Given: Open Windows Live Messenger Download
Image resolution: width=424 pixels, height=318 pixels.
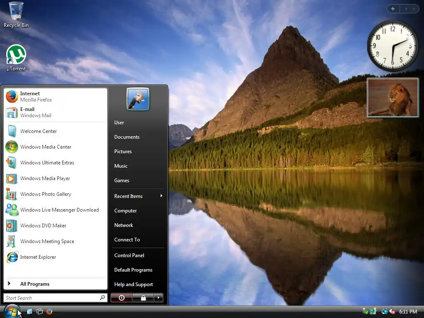Looking at the screenshot, I should (55, 210).
